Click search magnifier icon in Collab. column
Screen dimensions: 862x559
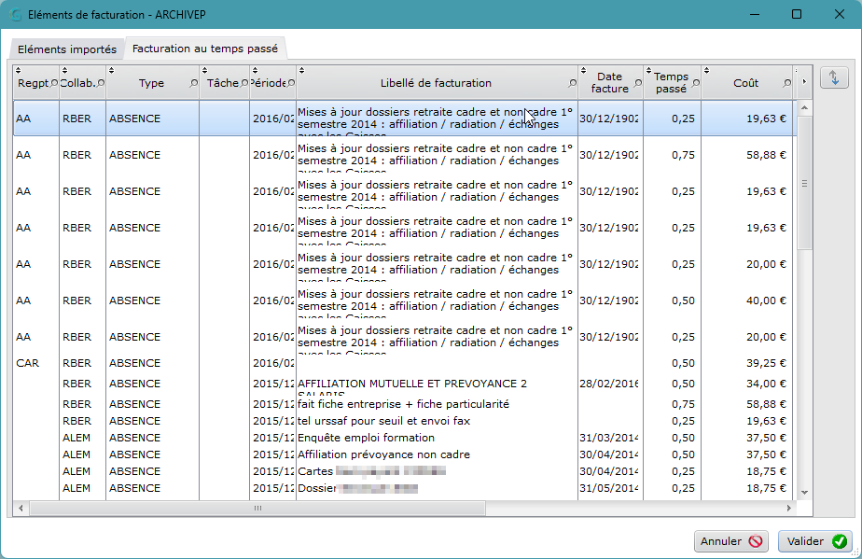pyautogui.click(x=101, y=84)
